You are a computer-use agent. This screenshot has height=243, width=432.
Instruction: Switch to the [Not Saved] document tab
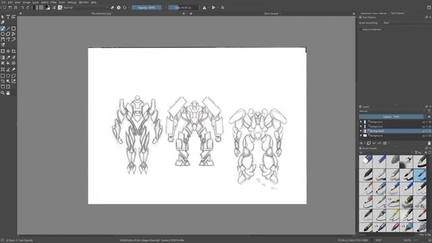272,13
